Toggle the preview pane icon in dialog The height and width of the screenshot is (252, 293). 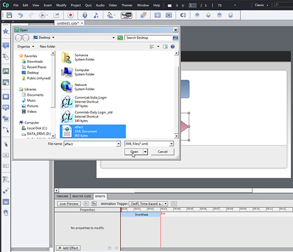(165, 46)
